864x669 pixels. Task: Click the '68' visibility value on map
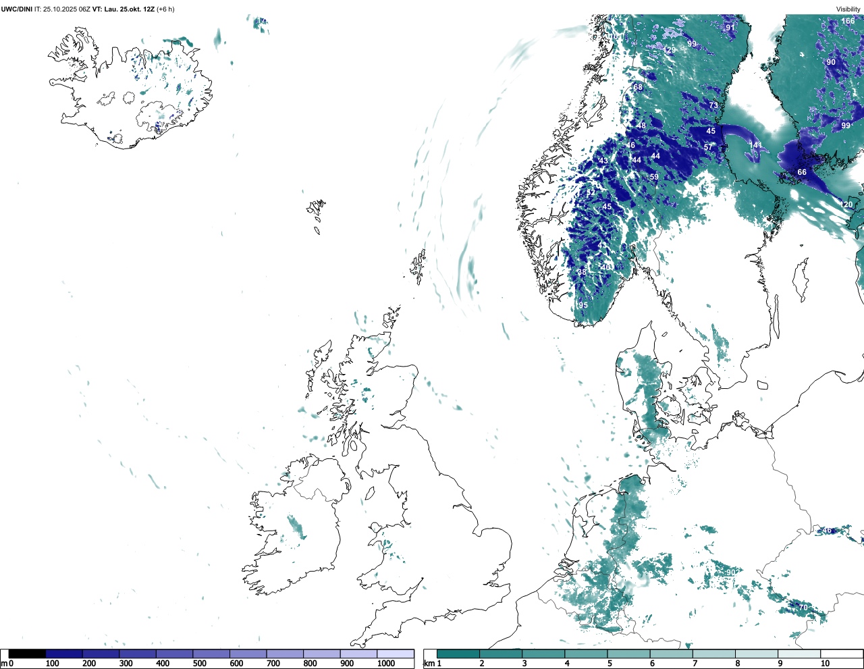pos(638,88)
